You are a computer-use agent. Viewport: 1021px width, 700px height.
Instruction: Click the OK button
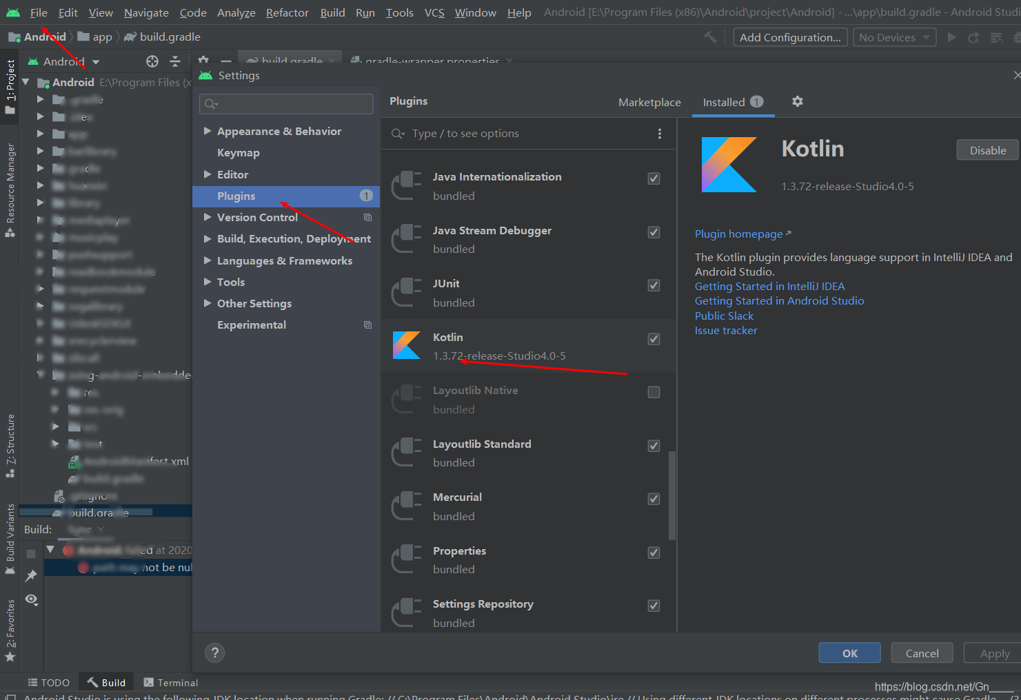(850, 653)
